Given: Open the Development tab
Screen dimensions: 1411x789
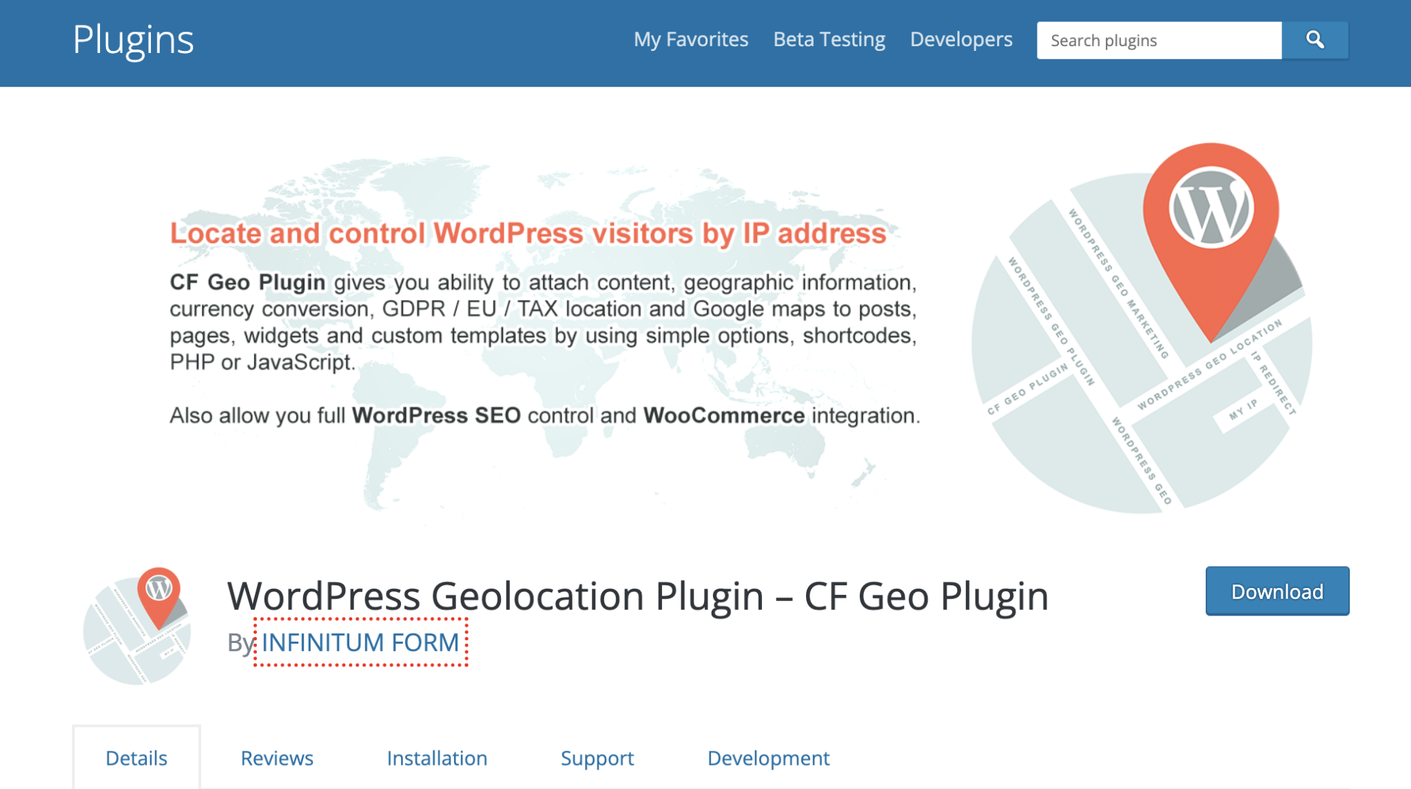Looking at the screenshot, I should tap(768, 758).
